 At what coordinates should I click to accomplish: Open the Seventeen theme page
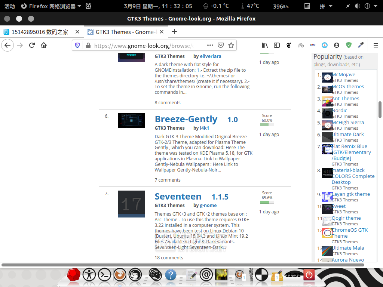pos(178,197)
